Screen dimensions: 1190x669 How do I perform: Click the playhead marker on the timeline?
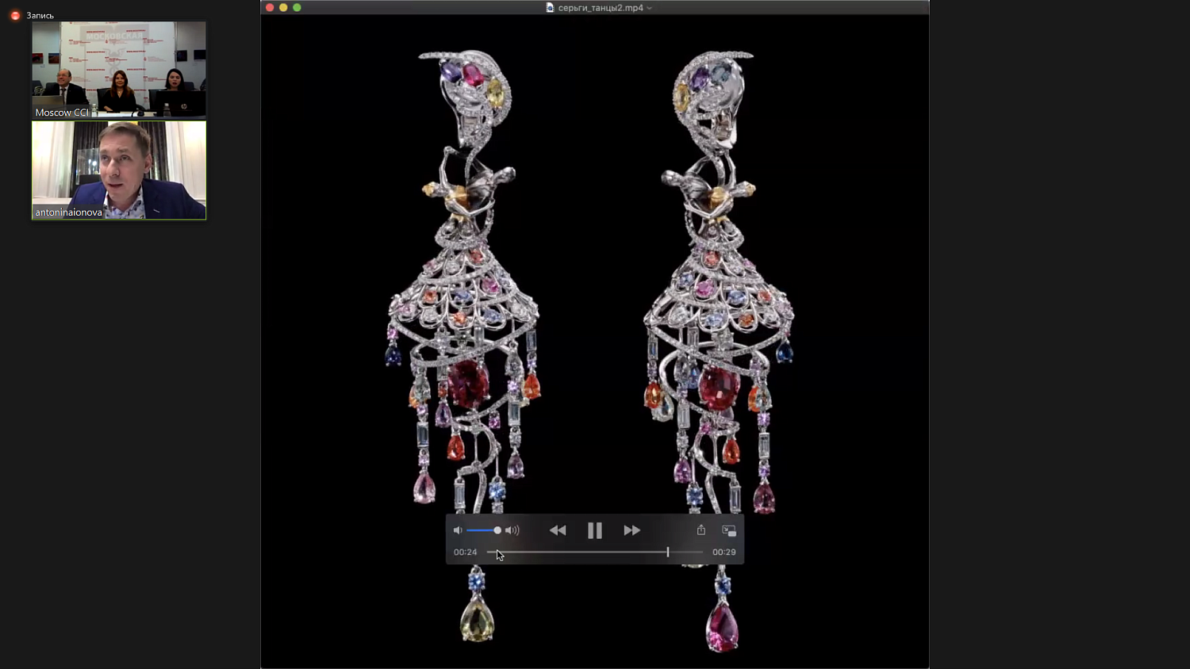point(668,552)
